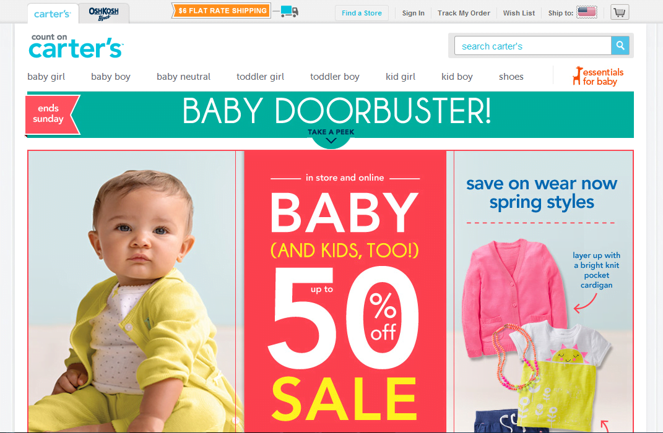
Task: Select the carter's brand tab
Action: [53, 14]
